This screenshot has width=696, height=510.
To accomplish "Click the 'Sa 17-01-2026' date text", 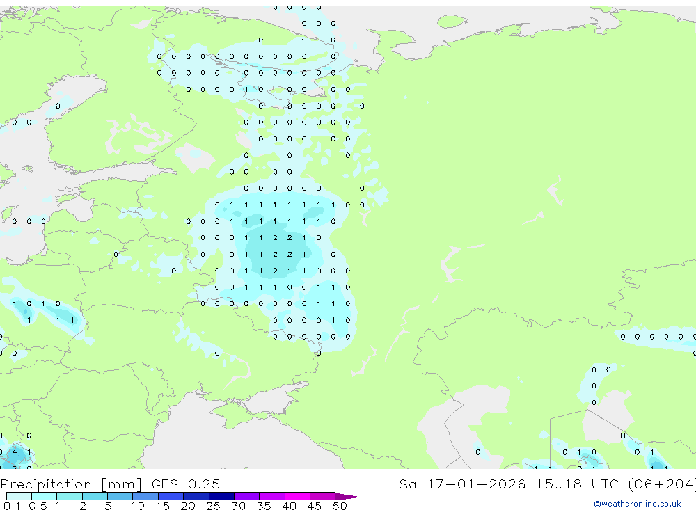I will coord(463,484).
